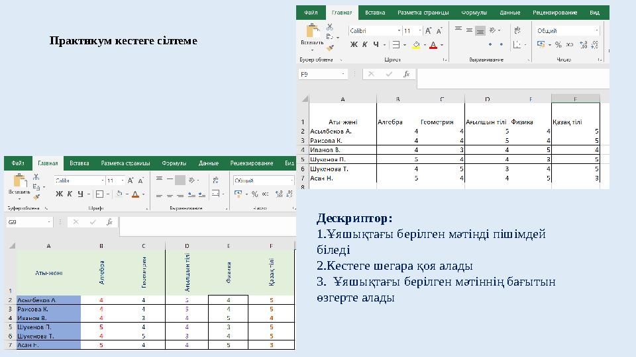Select cell Асылбеков А. in lower-left sheet
The width and height of the screenshot is (636, 357).
48,300
